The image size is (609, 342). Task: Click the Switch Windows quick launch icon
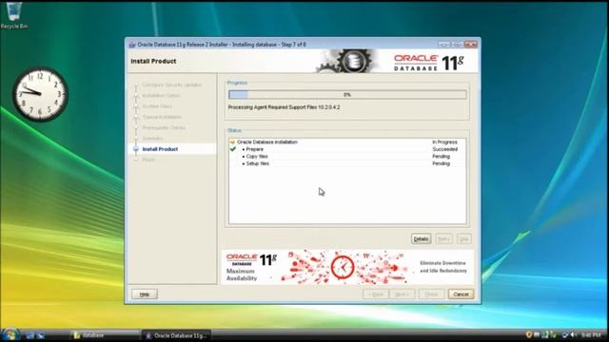point(40,335)
